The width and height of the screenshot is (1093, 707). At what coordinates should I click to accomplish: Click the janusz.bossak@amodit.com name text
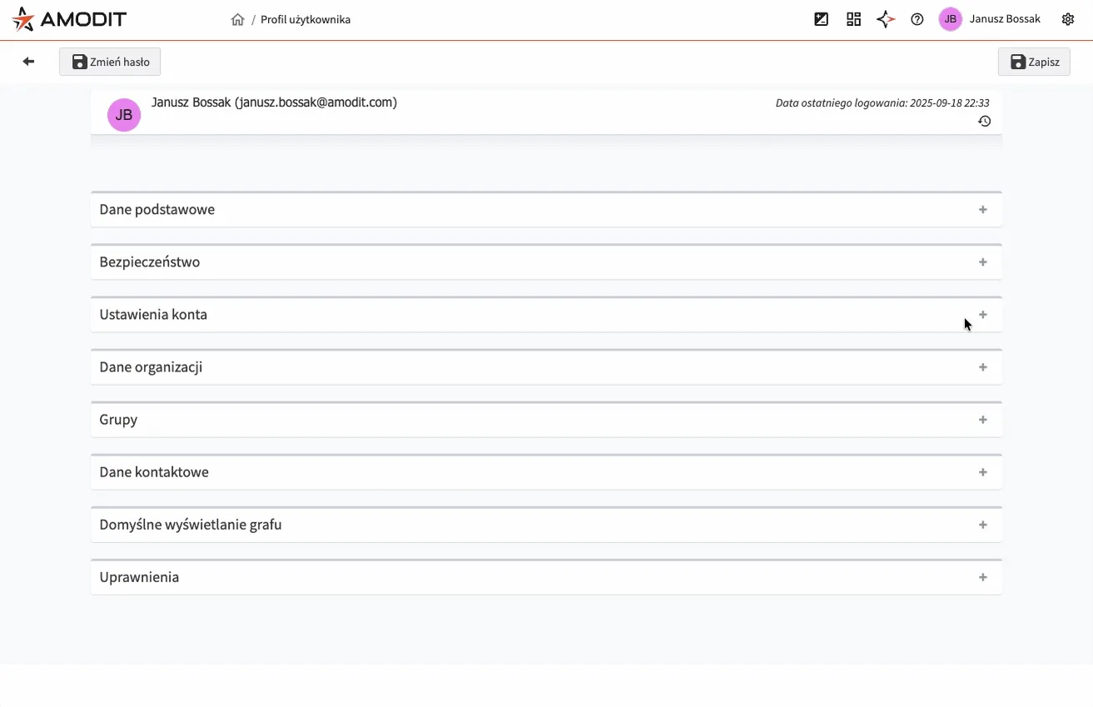pyautogui.click(x=274, y=102)
